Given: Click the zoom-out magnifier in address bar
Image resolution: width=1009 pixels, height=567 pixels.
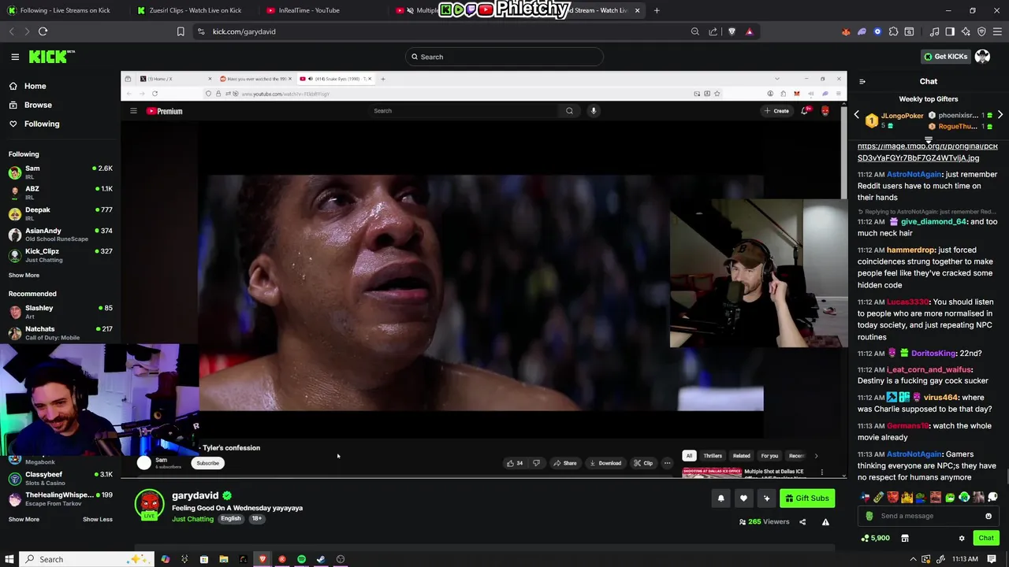Looking at the screenshot, I should (x=694, y=31).
